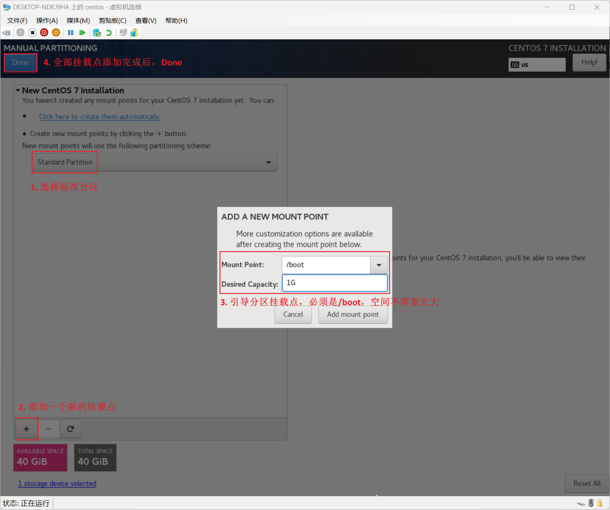Pause the virtual machine
Screen dimensions: 610x510
(x=71, y=33)
